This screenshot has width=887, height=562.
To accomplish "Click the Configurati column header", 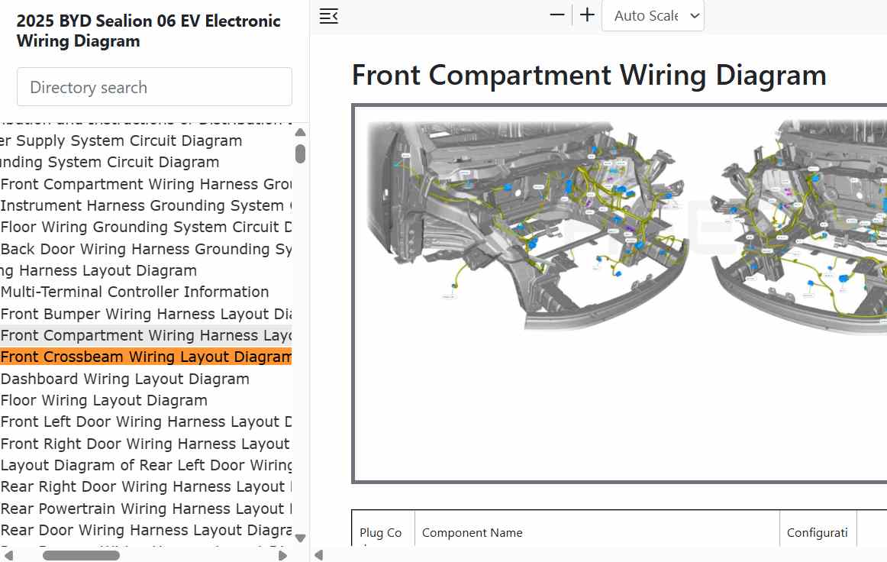I will pyautogui.click(x=818, y=532).
